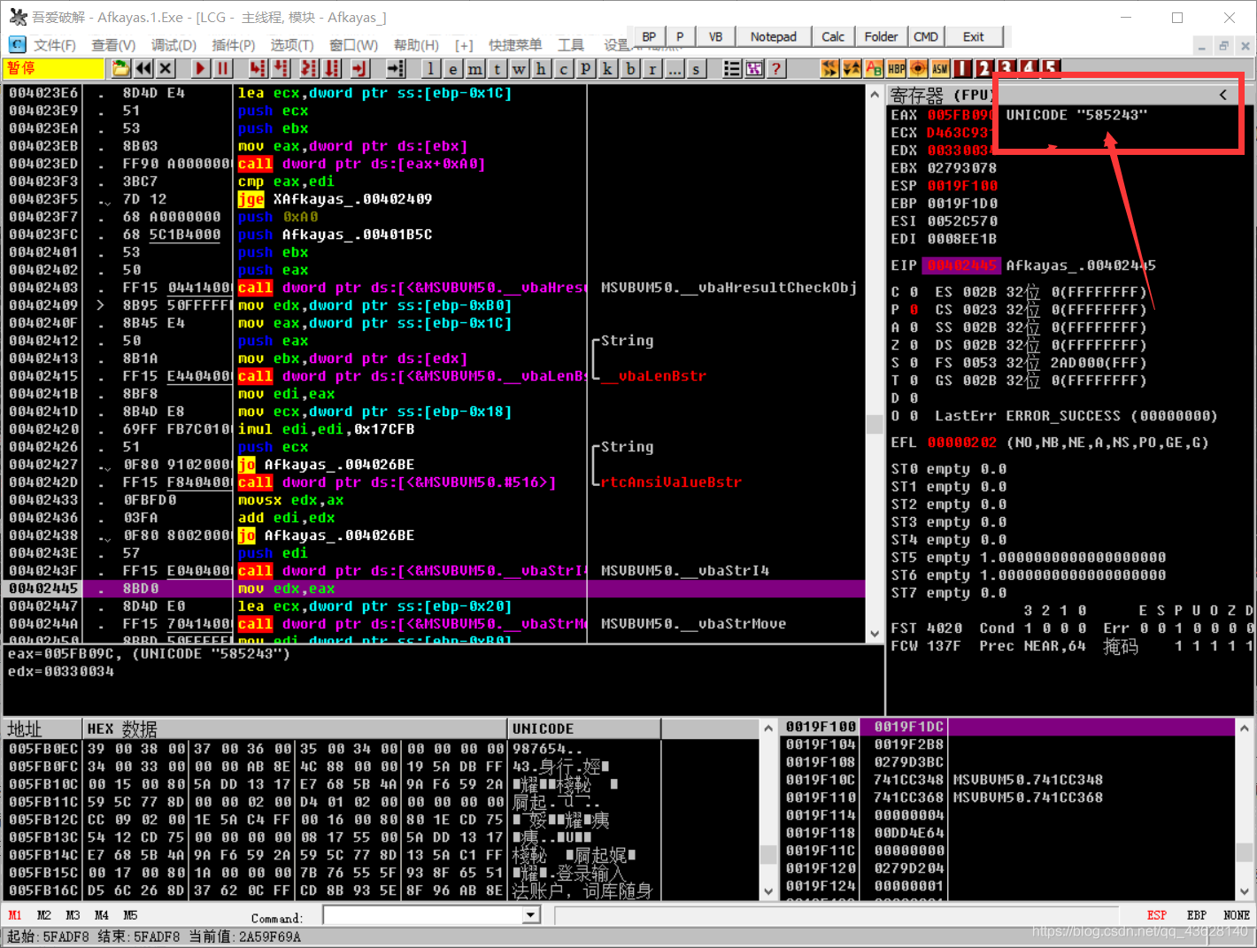Viewport: 1257px width, 948px height.
Task: Click Execute till return toolbar icon
Action: pyautogui.click(x=360, y=68)
